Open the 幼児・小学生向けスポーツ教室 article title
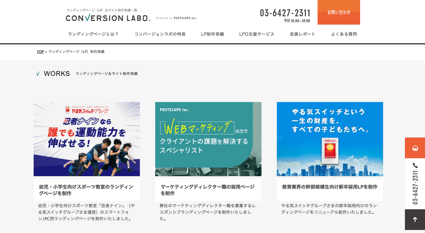 click(x=86, y=190)
